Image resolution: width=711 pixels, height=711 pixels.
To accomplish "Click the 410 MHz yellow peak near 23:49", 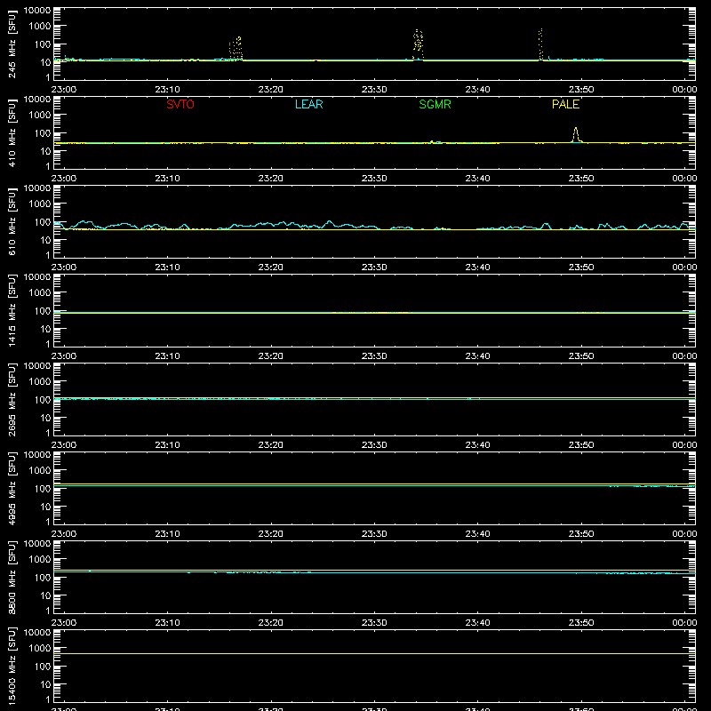I will [x=576, y=135].
